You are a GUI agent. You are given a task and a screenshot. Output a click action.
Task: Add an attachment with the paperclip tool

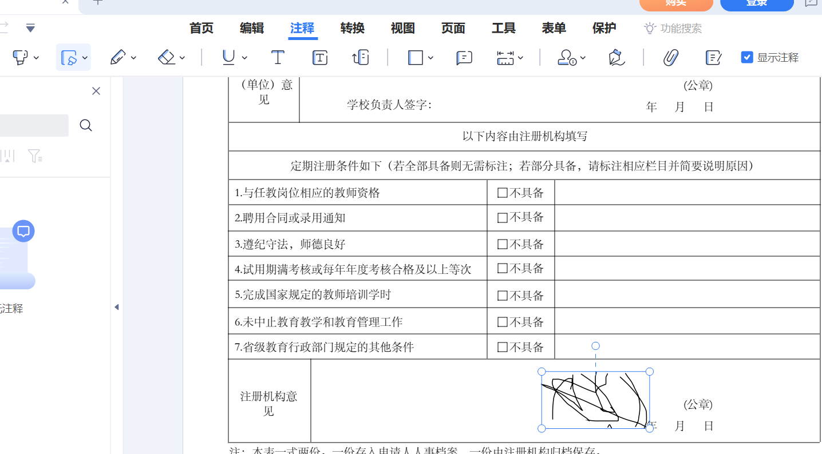(670, 57)
